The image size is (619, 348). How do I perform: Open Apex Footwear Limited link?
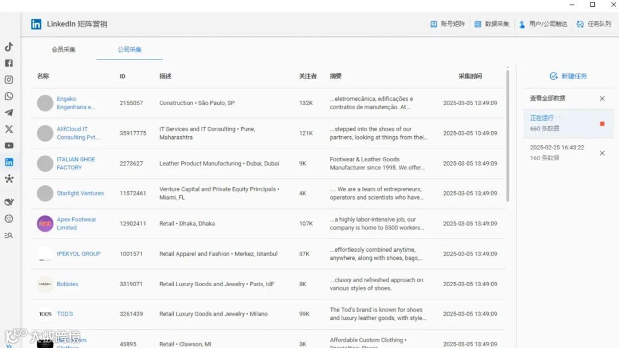pyautogui.click(x=76, y=223)
